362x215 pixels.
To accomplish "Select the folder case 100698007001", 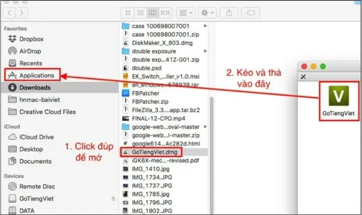I will pos(160,26).
